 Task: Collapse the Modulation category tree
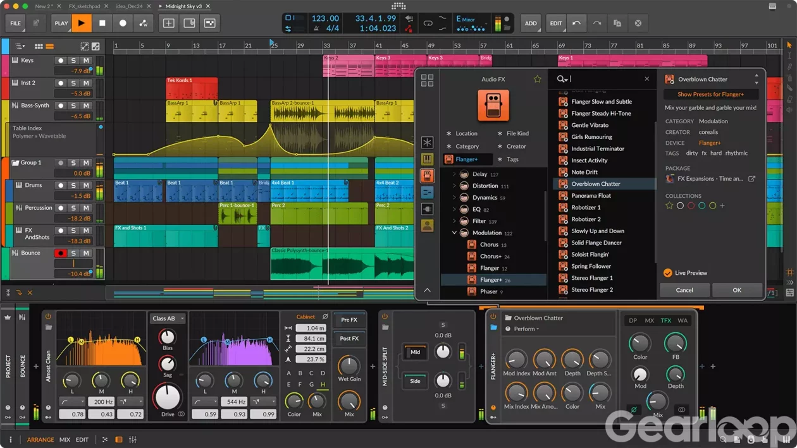(x=454, y=233)
